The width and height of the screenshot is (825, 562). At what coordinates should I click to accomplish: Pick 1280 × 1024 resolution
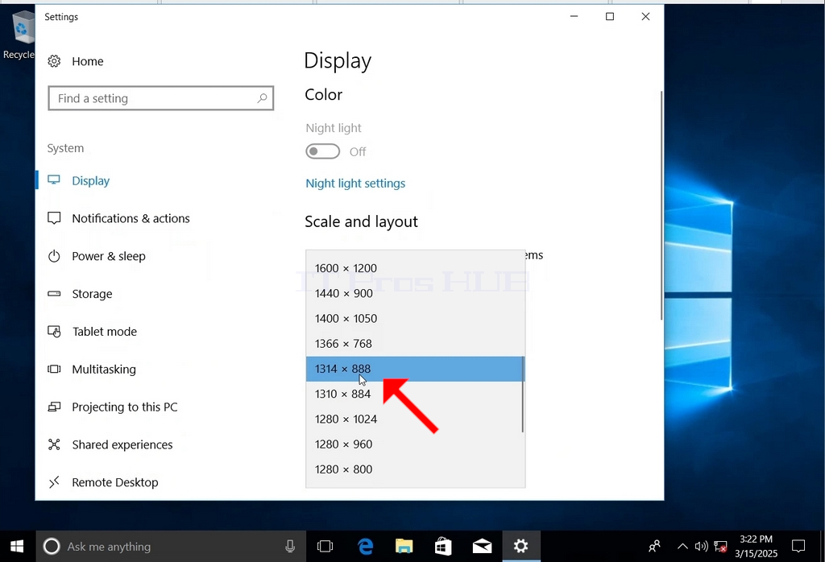pyautogui.click(x=415, y=419)
